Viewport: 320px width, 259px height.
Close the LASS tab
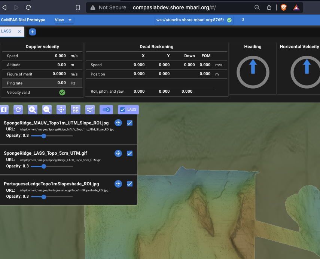click(19, 32)
